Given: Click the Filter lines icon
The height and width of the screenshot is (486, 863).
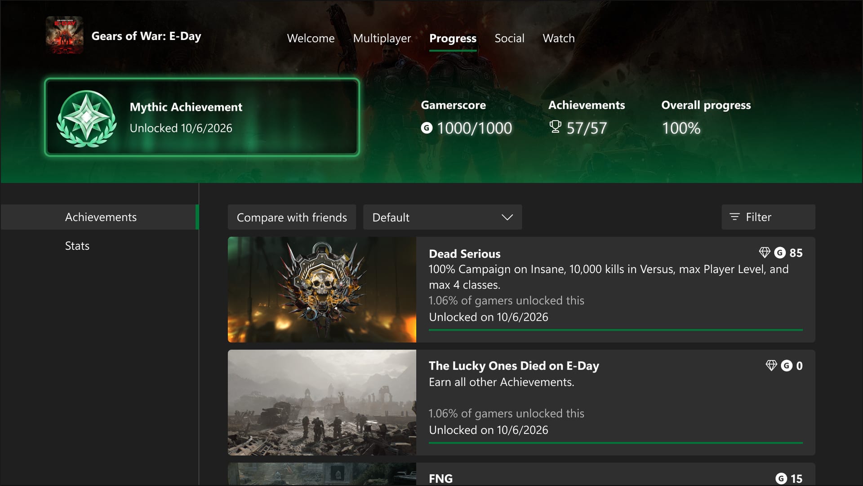Looking at the screenshot, I should pyautogui.click(x=734, y=217).
